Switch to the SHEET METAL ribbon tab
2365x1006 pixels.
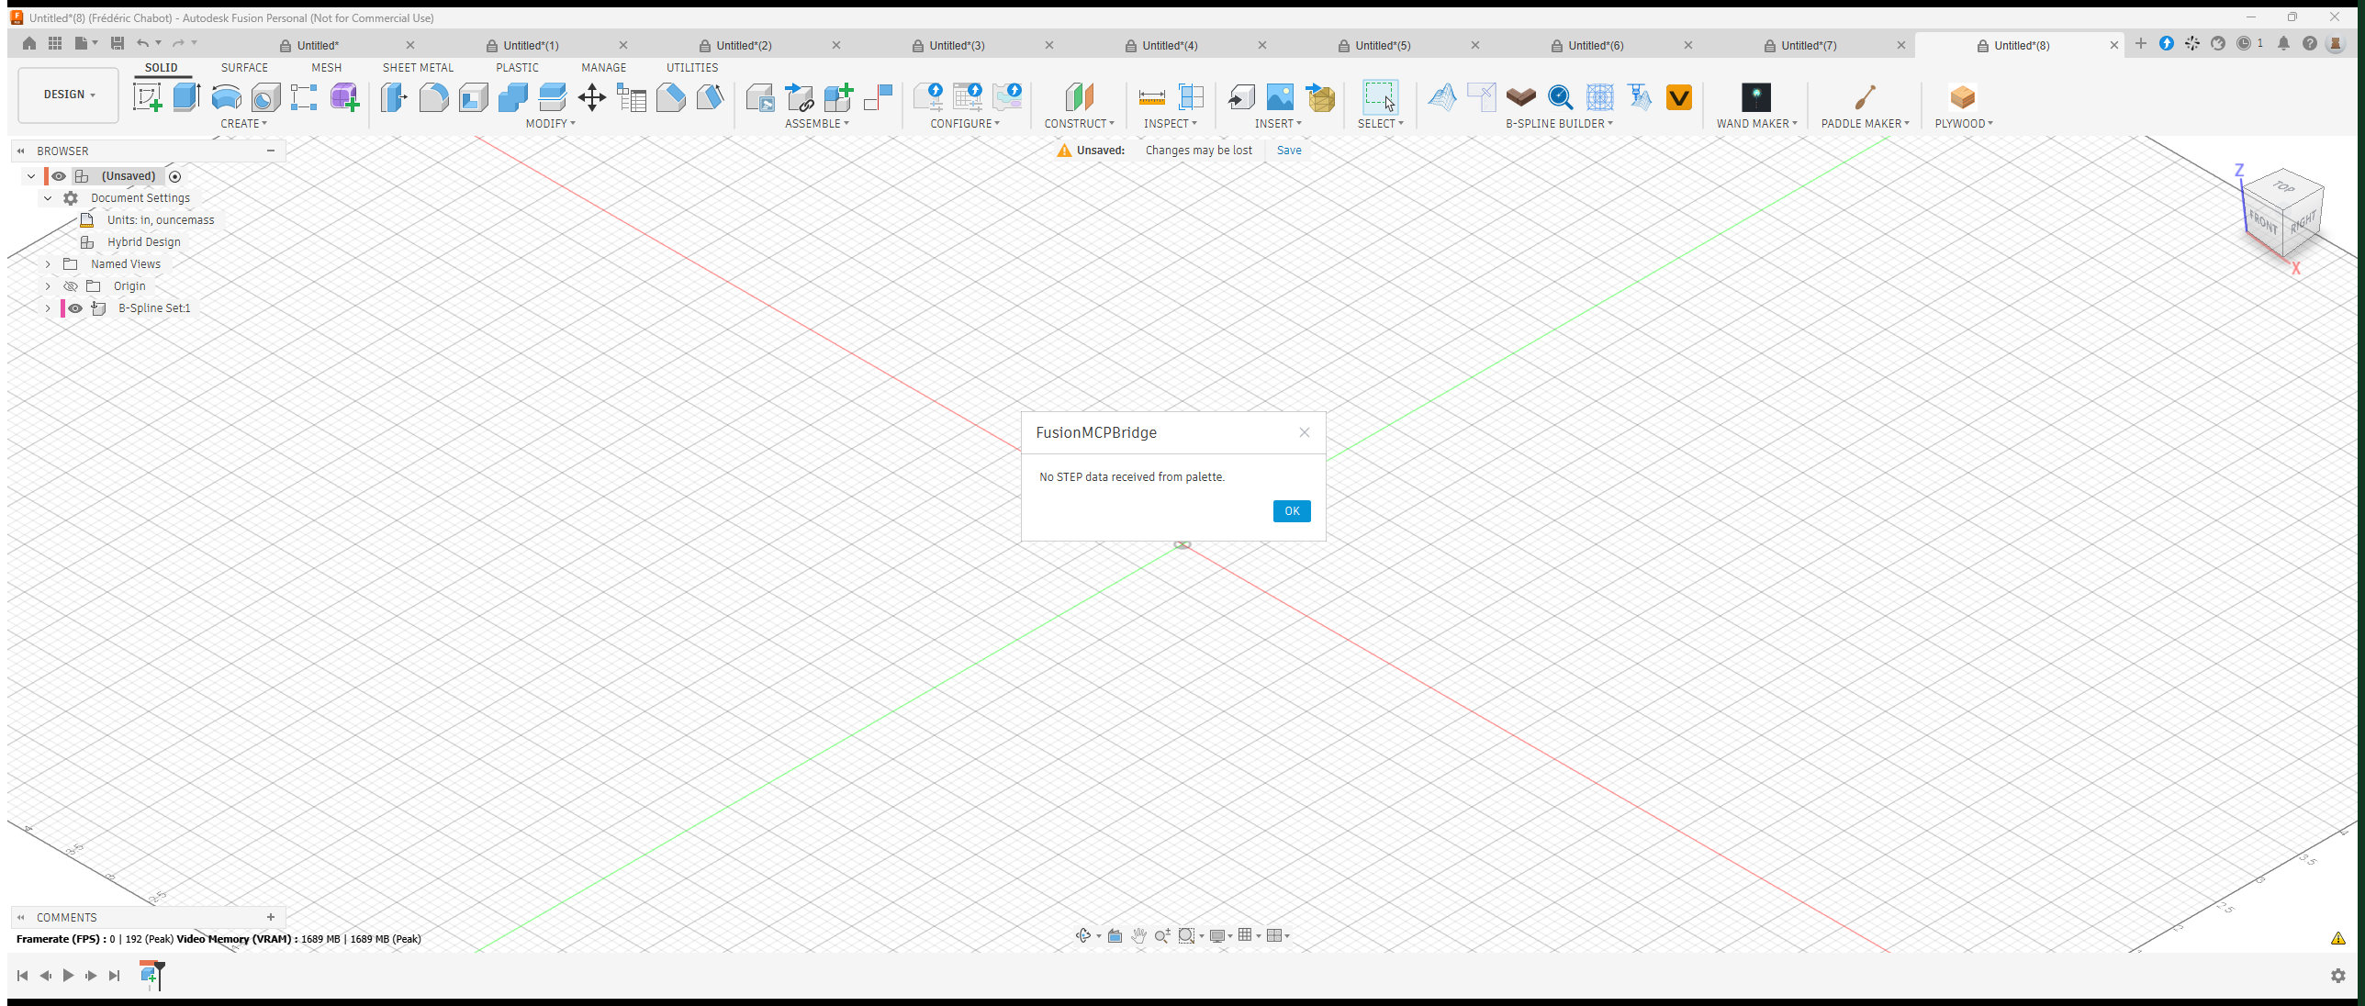(x=418, y=68)
